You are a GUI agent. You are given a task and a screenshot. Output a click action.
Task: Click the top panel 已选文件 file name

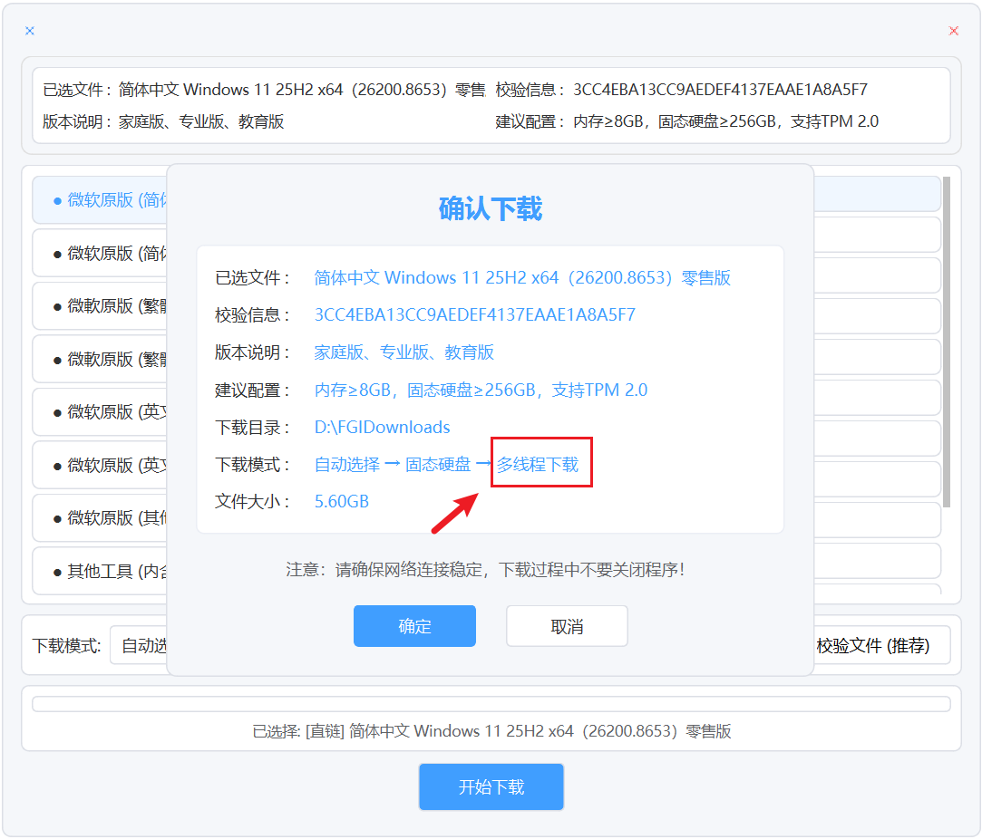click(x=302, y=90)
